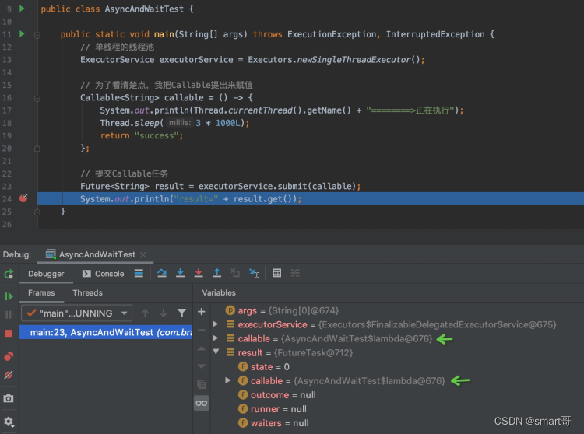Toggle the breakpoint on line 24
This screenshot has height=434, width=584.
click(23, 198)
